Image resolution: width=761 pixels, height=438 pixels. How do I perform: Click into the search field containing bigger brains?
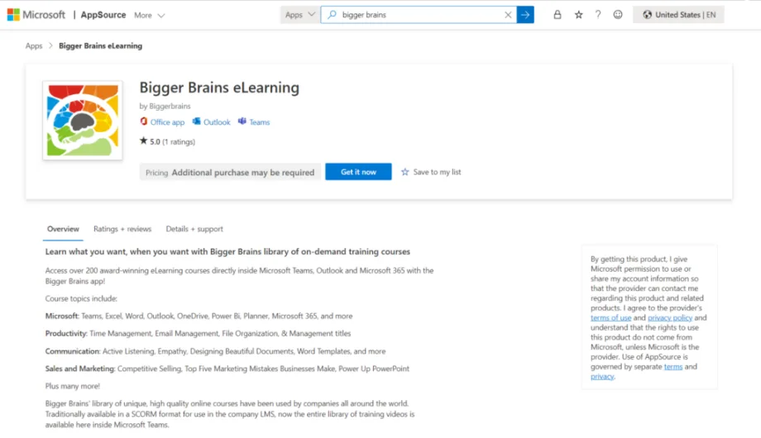pyautogui.click(x=420, y=15)
